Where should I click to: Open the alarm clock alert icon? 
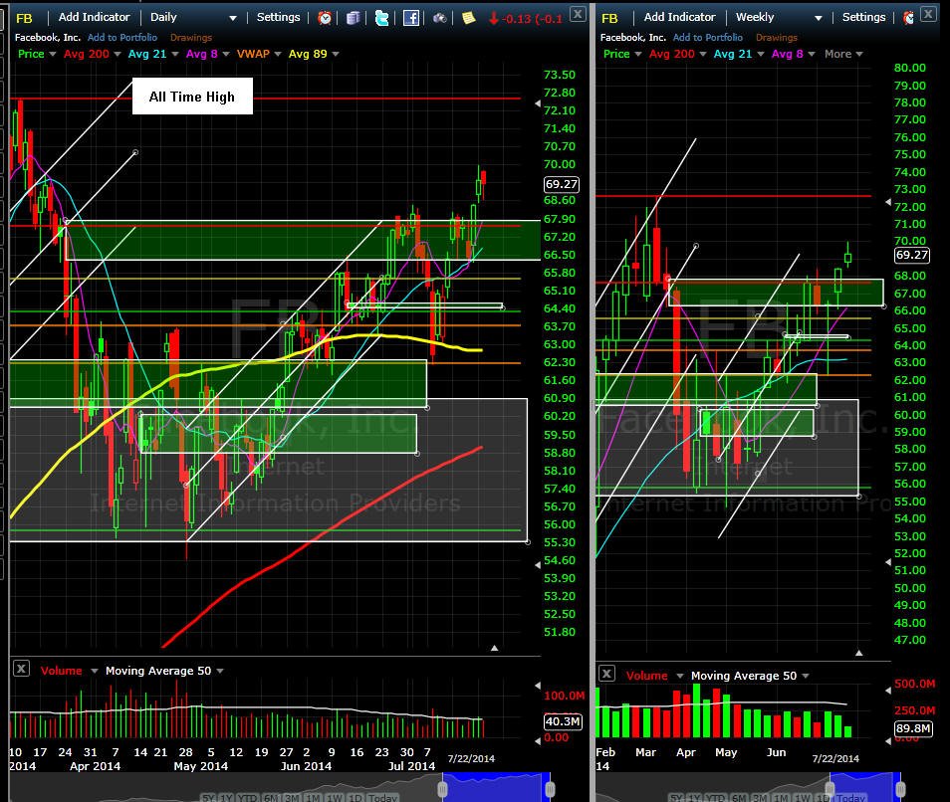(325, 18)
